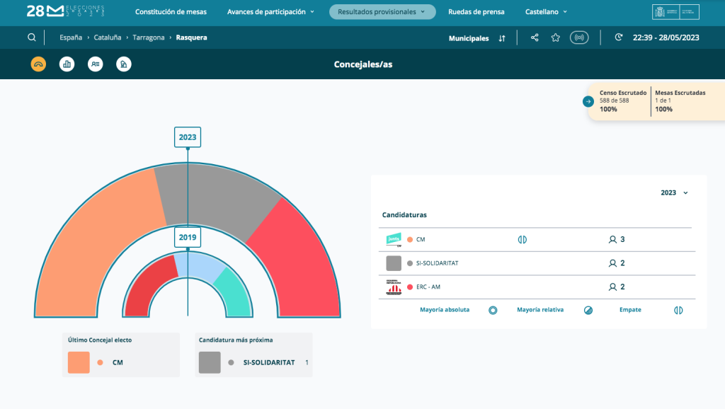Image resolution: width=725 pixels, height=409 pixels.
Task: Open the Castellano language dropdown
Action: (546, 12)
